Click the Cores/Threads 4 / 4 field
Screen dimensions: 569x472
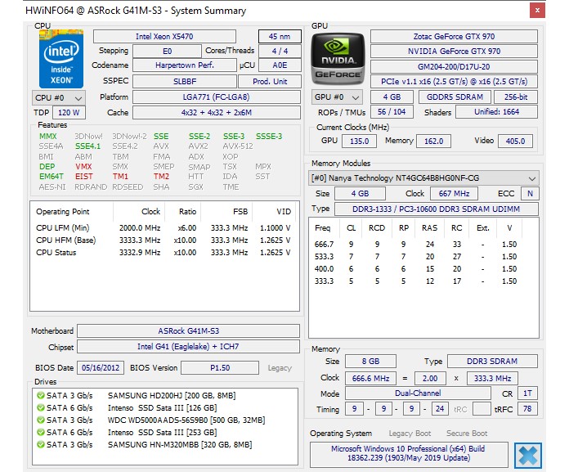point(280,52)
